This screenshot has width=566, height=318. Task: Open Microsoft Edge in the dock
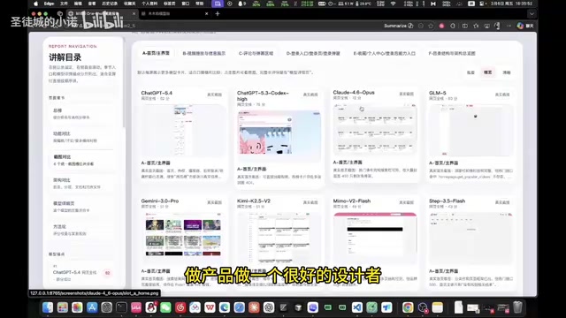pos(225,307)
